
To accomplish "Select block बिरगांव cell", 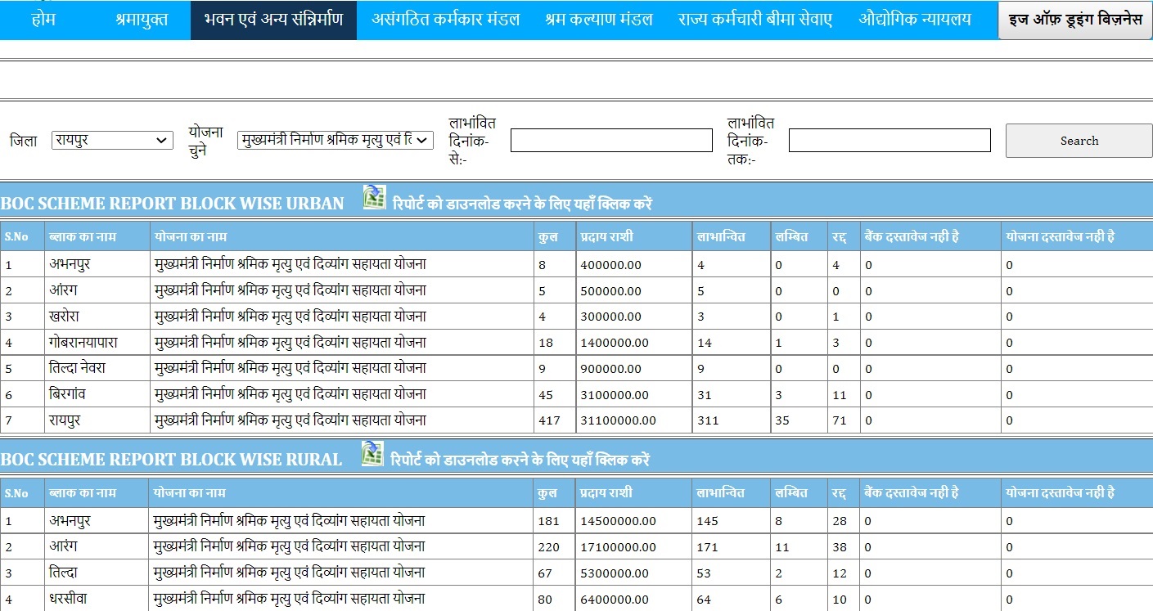I will pos(97,394).
